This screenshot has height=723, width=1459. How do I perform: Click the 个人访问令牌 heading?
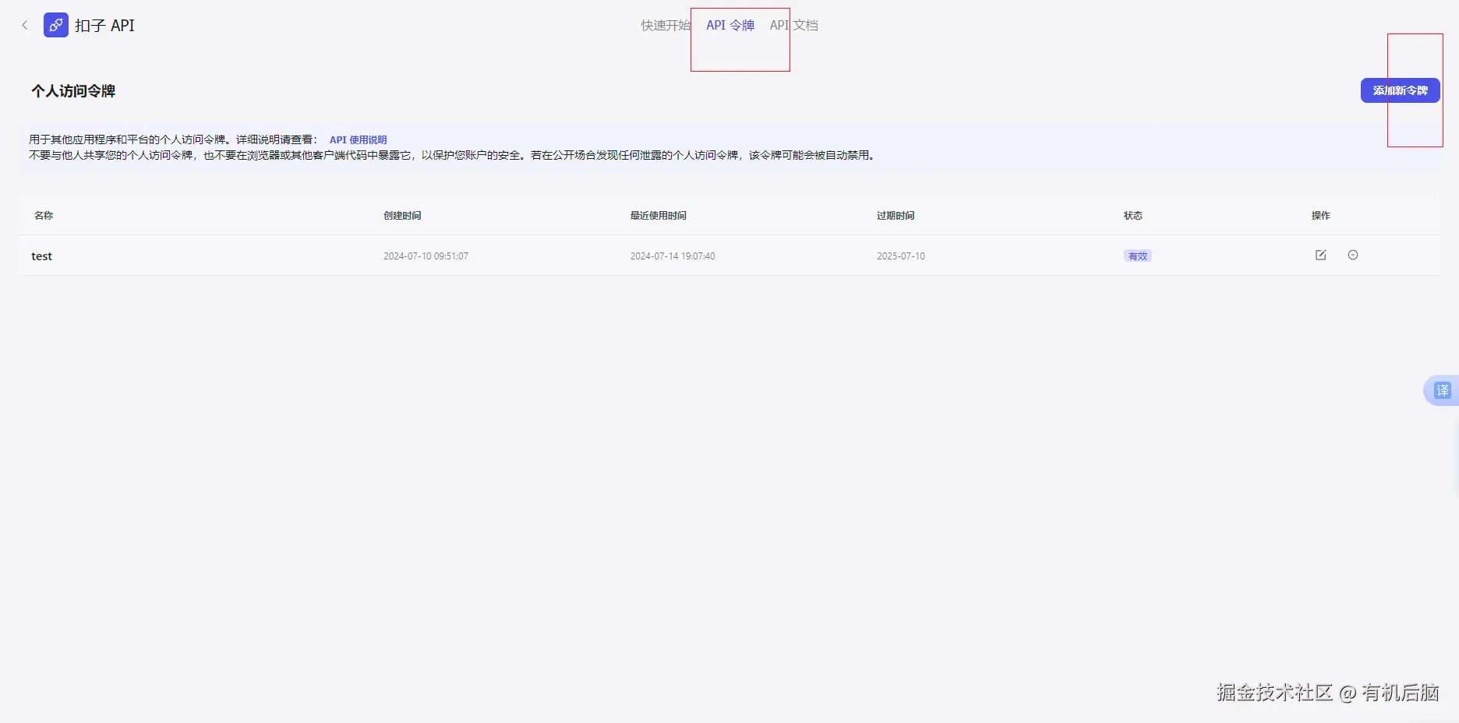[x=73, y=91]
